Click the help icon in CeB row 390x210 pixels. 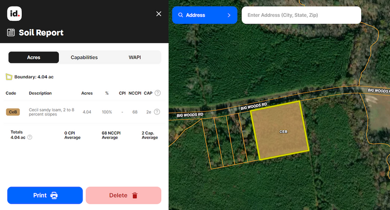(157, 112)
